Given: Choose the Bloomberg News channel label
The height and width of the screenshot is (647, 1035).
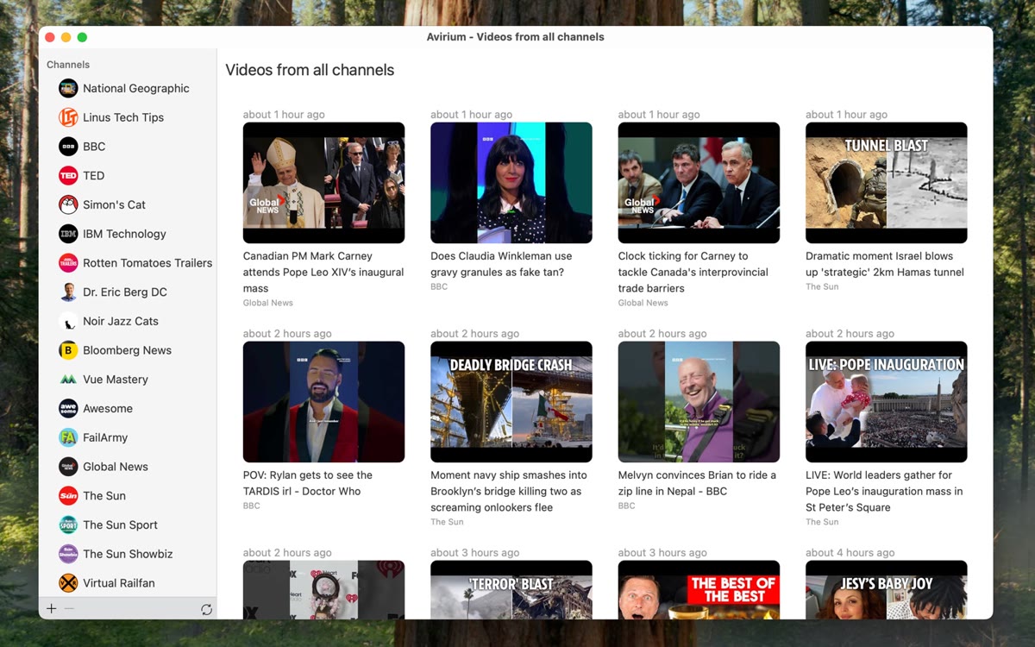Looking at the screenshot, I should [x=127, y=350].
